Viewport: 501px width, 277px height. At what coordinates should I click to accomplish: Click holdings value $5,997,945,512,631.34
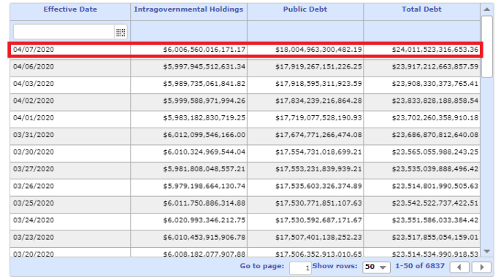(x=204, y=66)
